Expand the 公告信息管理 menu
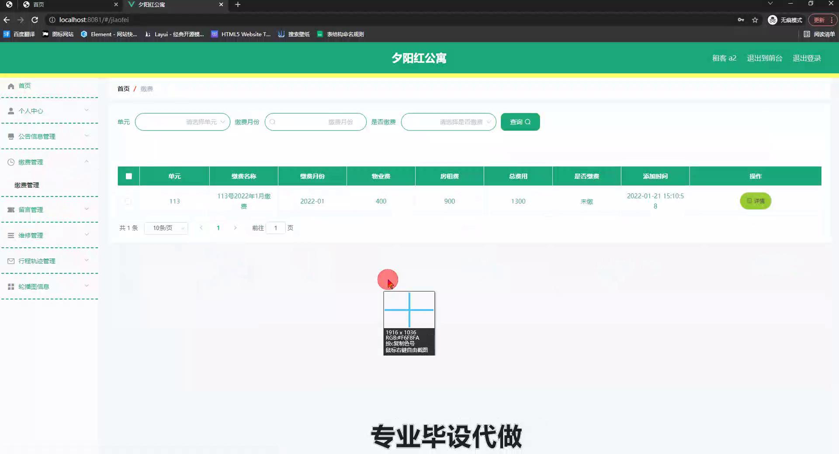This screenshot has height=454, width=839. tap(49, 136)
